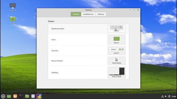Launch the Terminal from the taskbar
177x99 pixels.
coord(21,96)
